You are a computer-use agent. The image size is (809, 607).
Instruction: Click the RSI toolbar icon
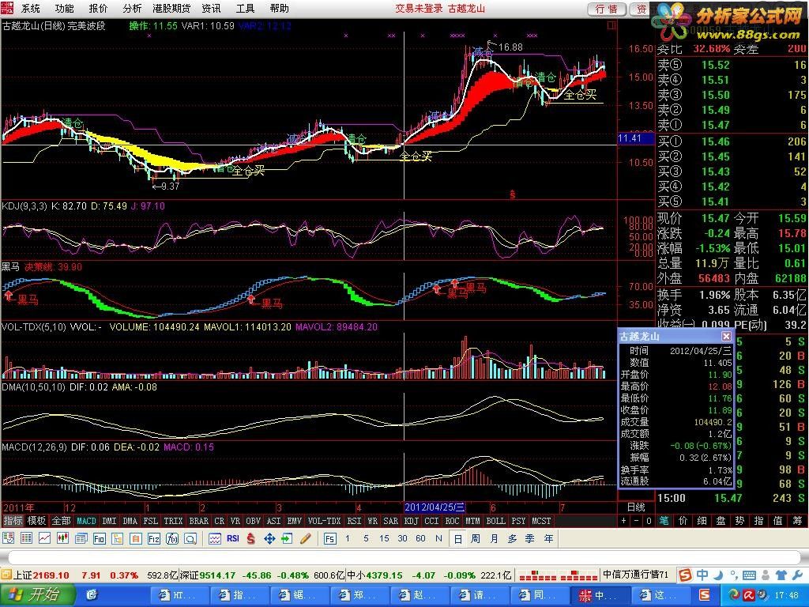click(x=233, y=538)
